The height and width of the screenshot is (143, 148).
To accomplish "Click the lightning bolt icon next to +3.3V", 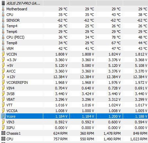I will 3,60.
